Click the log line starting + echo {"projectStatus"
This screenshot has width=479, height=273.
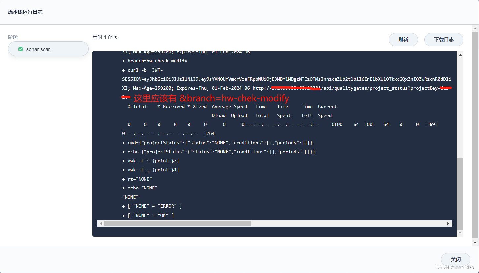(219, 152)
